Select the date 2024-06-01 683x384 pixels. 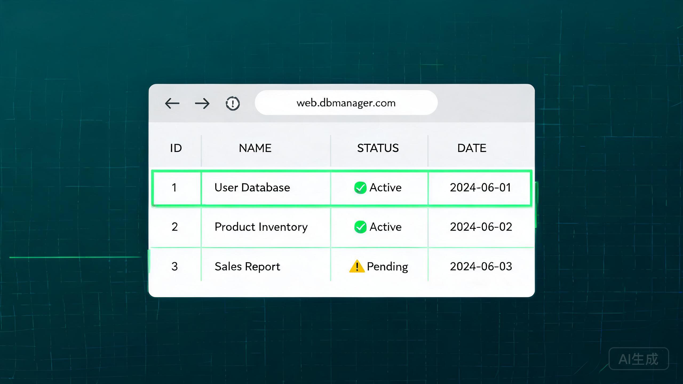(x=481, y=187)
